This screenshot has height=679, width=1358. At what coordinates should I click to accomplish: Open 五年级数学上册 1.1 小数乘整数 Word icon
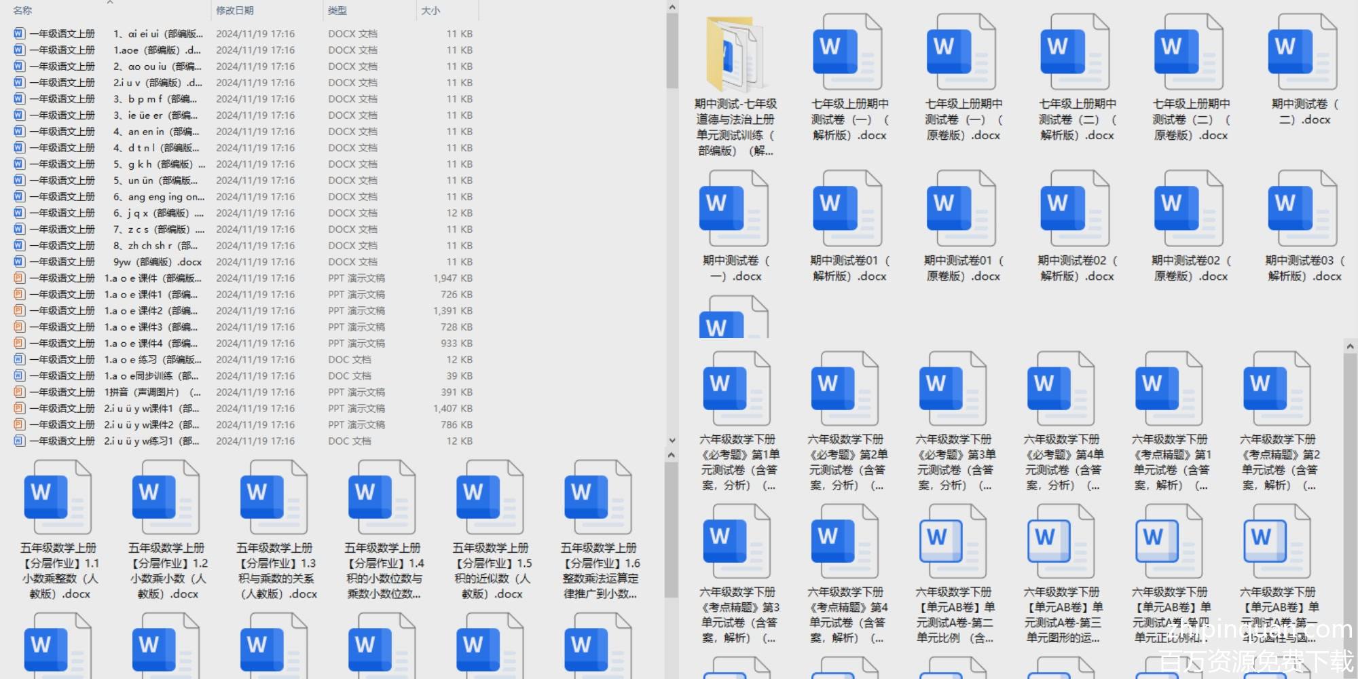coord(58,497)
